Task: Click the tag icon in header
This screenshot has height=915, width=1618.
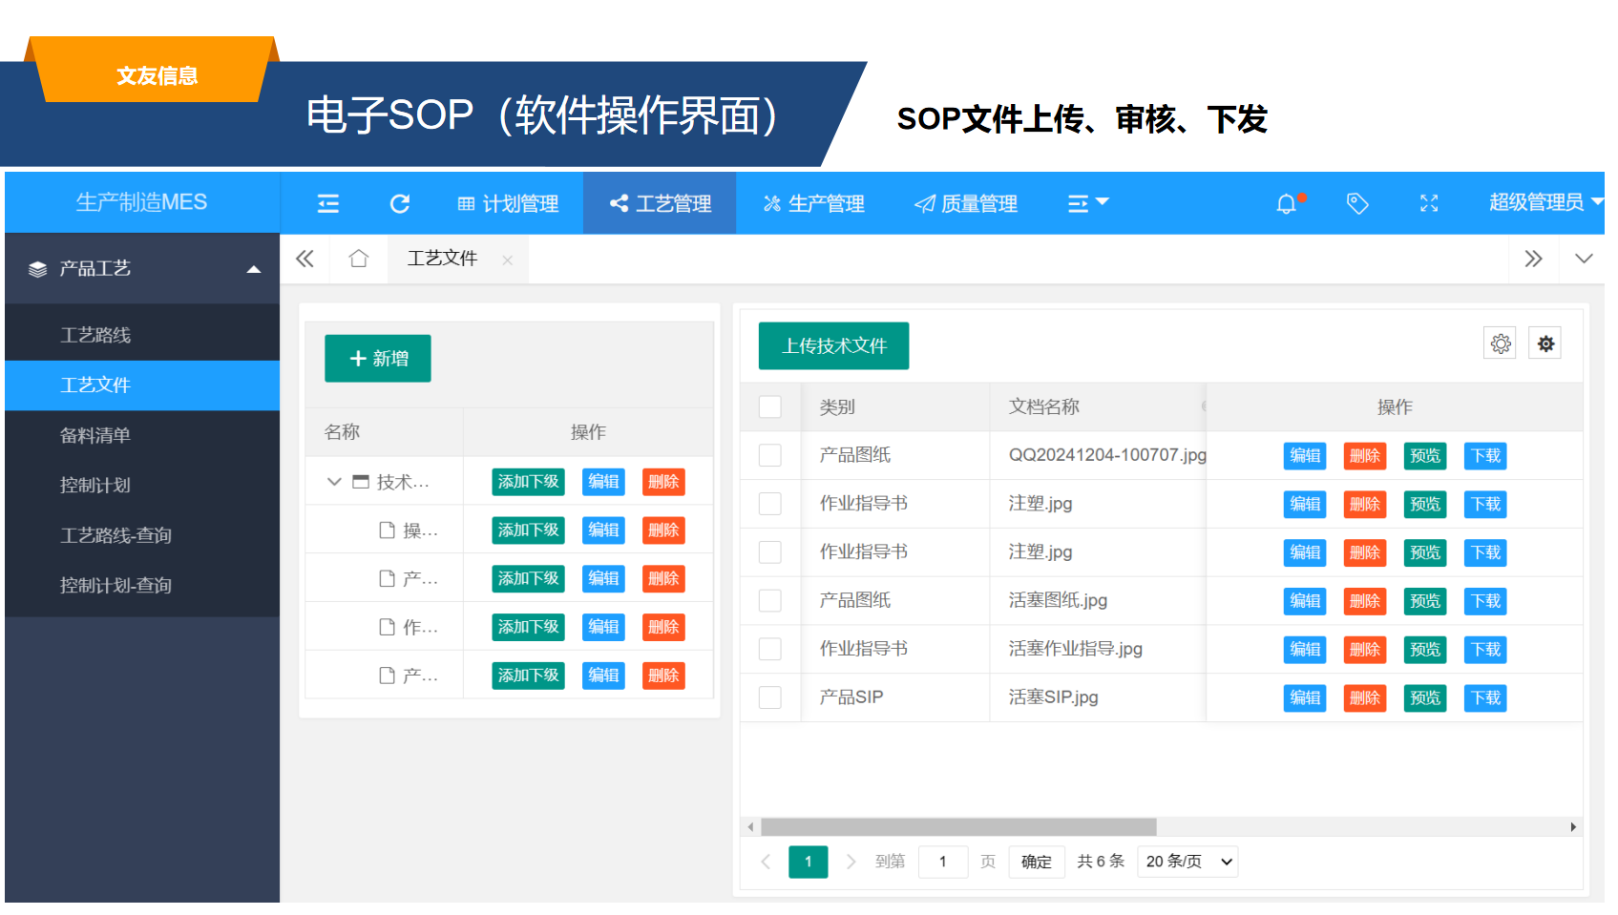Action: pyautogui.click(x=1356, y=203)
